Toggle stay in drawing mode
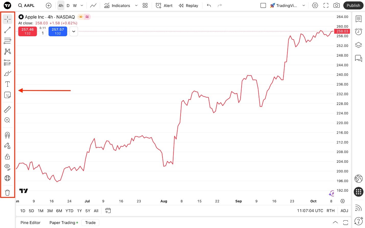365x228 pixels. tap(7, 146)
